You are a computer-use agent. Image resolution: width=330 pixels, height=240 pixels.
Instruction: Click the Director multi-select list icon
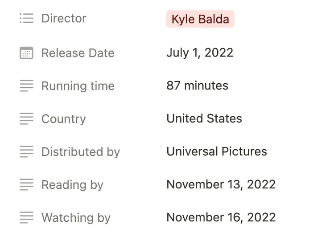coord(26,19)
